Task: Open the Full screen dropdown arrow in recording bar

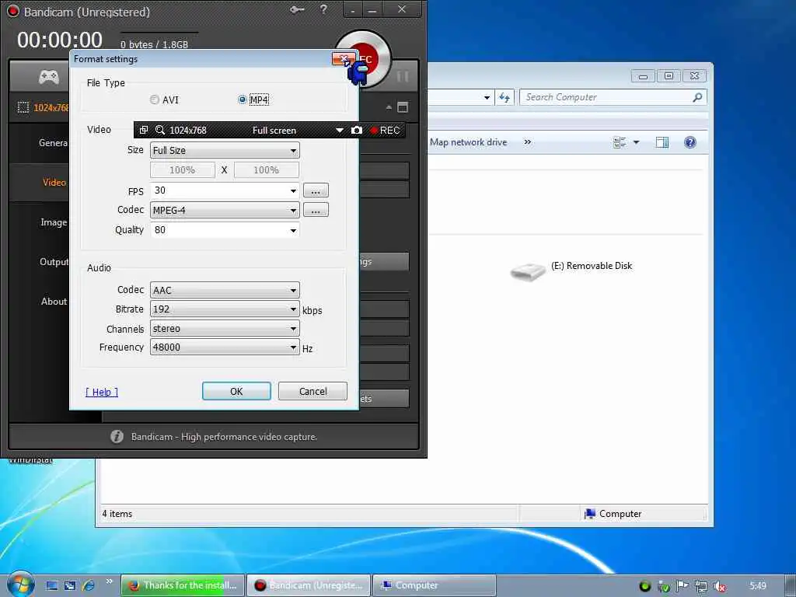Action: click(339, 131)
